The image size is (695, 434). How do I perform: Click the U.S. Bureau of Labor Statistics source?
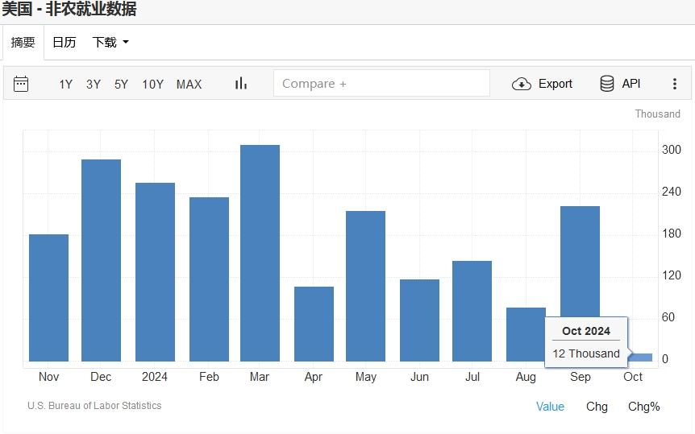pos(94,406)
